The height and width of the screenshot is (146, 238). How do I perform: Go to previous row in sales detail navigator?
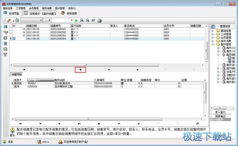click(40, 124)
